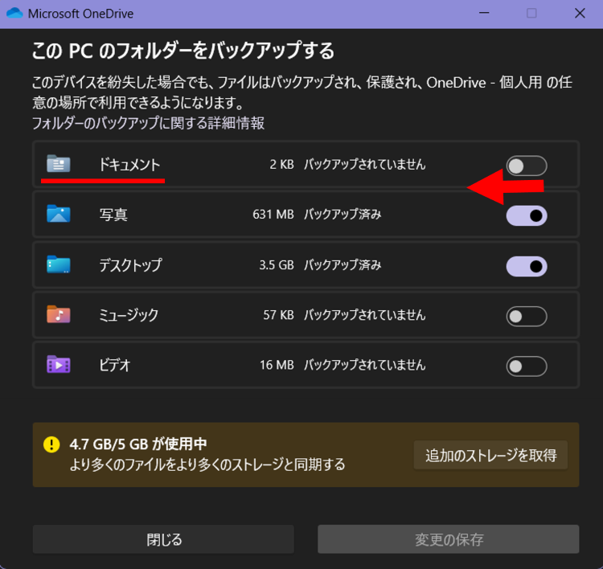
Task: Click the 閉じる button
Action: pyautogui.click(x=163, y=539)
